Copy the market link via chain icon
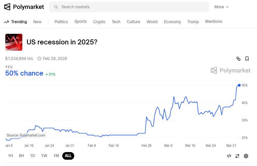The height and width of the screenshot is (166, 257). click(238, 59)
